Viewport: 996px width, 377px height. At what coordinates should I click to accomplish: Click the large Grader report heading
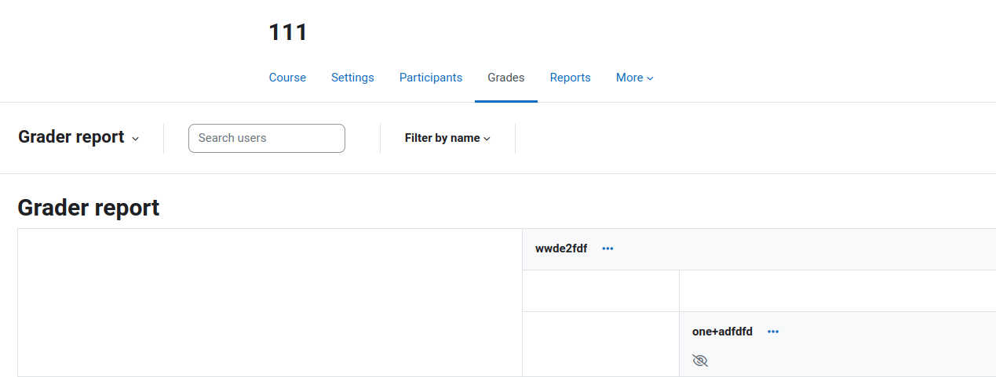[x=88, y=207]
